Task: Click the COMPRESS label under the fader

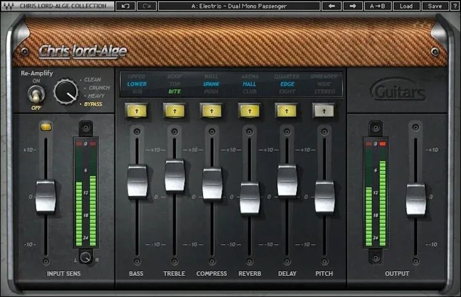Action: pyautogui.click(x=211, y=274)
